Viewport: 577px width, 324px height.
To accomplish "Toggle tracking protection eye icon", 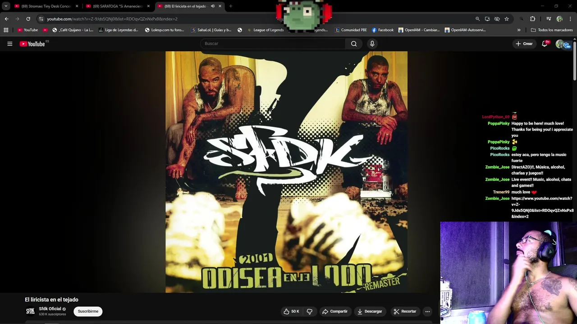I will point(497,19).
